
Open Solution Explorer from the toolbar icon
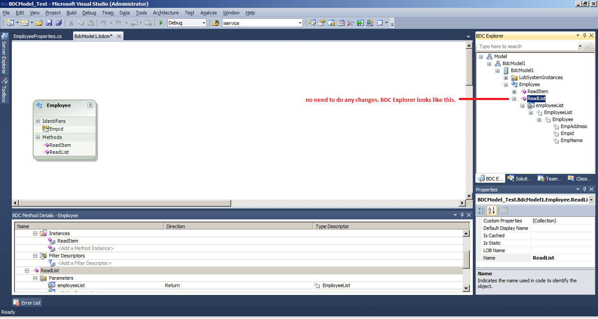[x=312, y=23]
